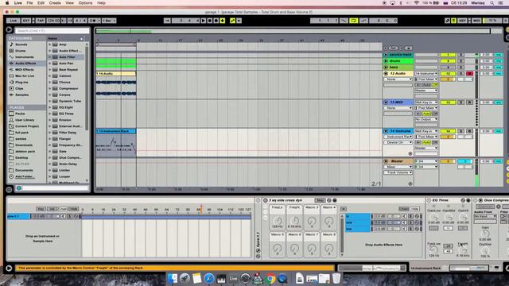Toggle the 13 MIDI track activator
The height and width of the screenshot is (286, 509).
pyautogui.click(x=448, y=102)
